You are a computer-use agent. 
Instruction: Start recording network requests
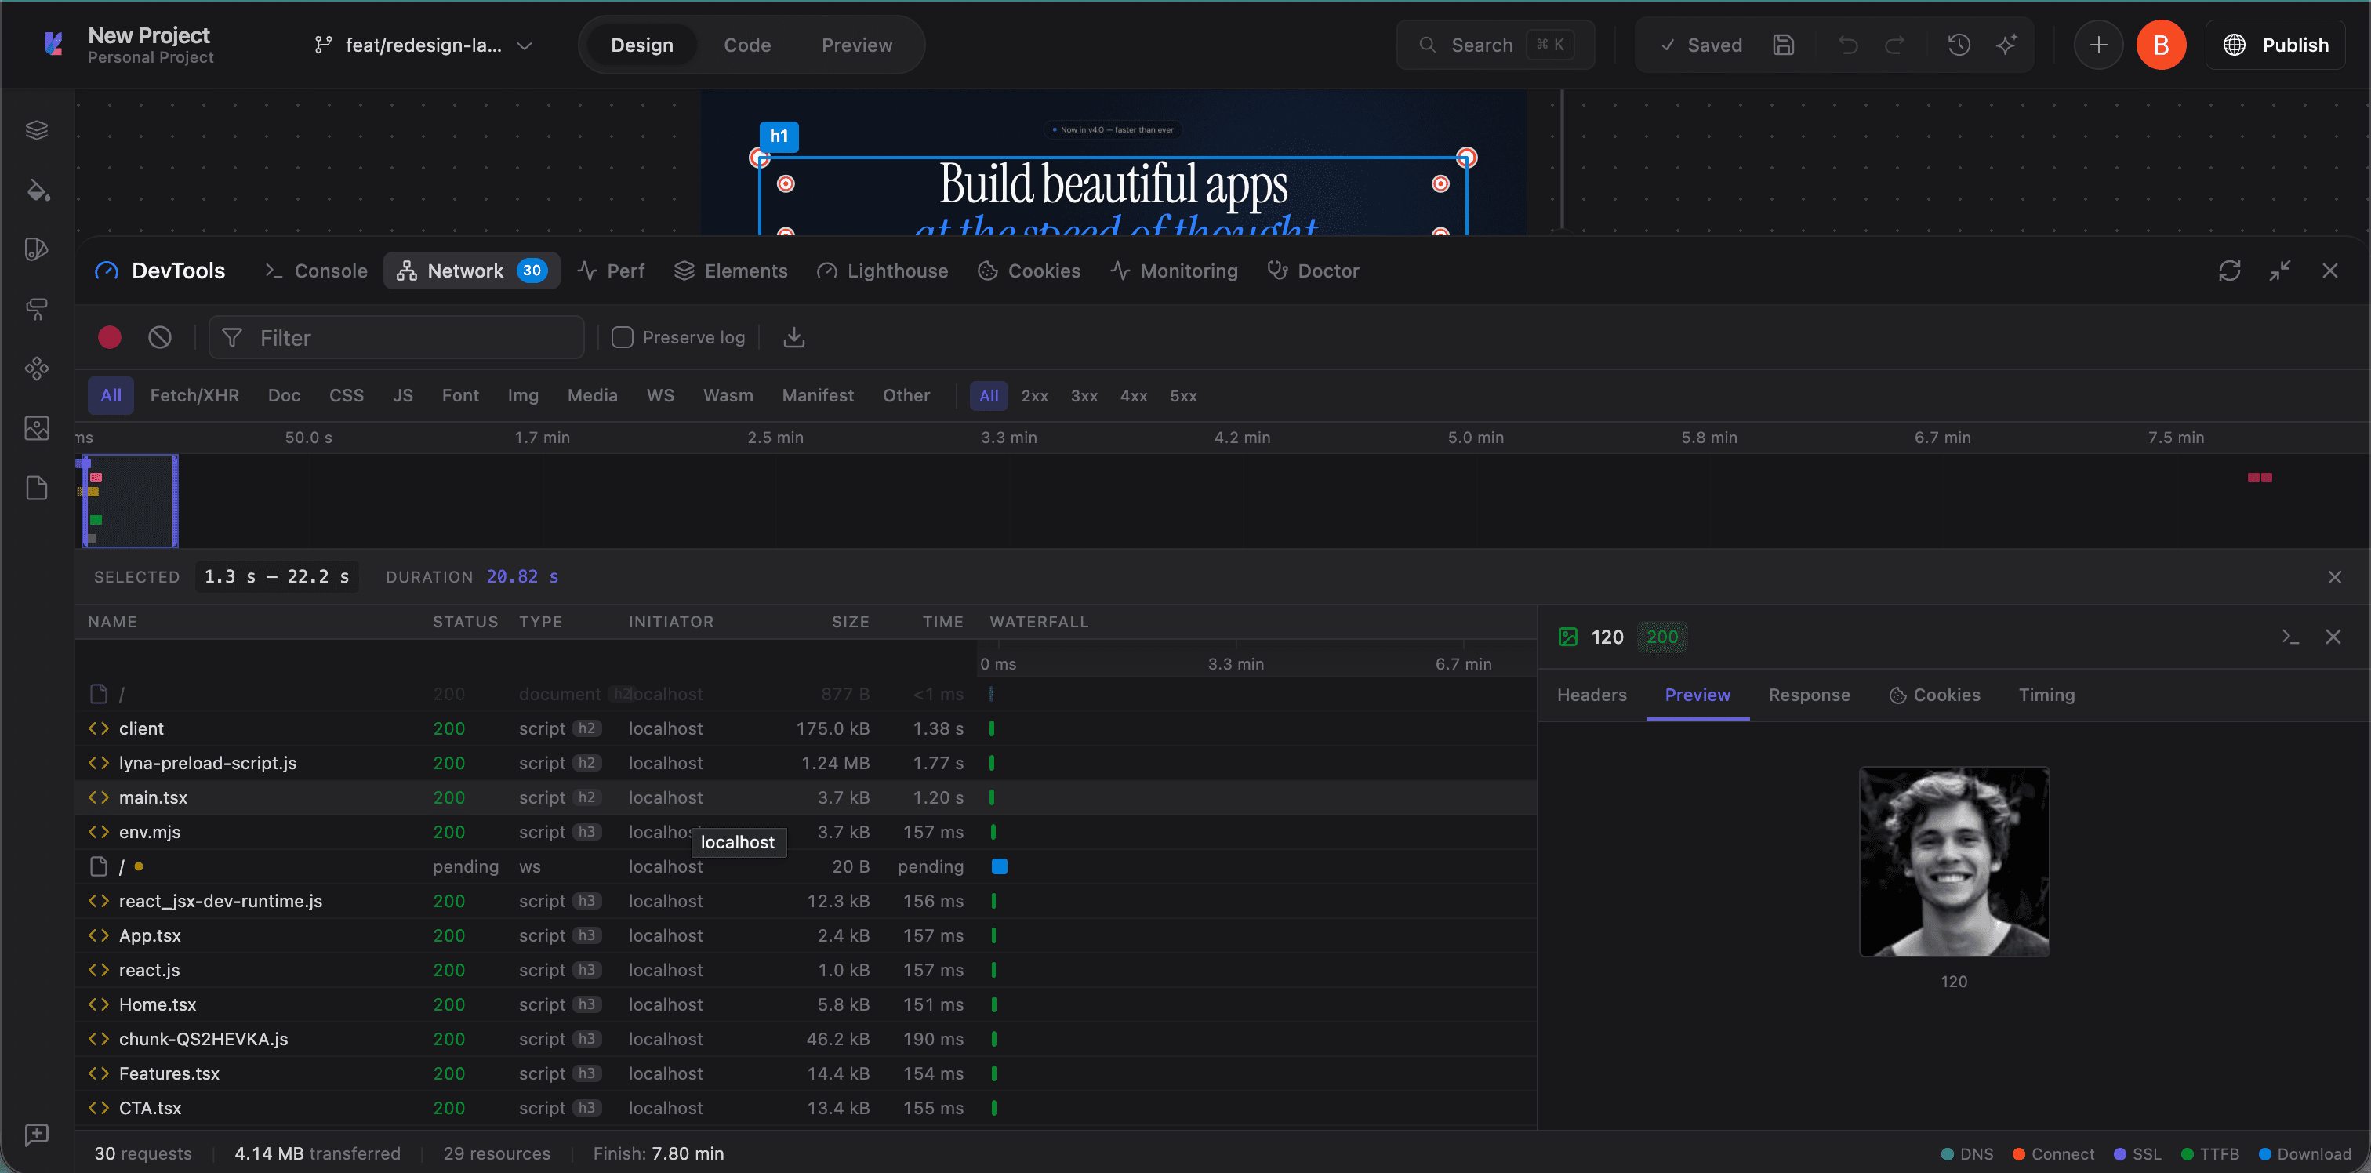(x=109, y=337)
